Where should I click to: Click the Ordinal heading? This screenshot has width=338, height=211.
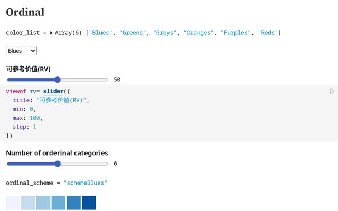[x=25, y=12]
